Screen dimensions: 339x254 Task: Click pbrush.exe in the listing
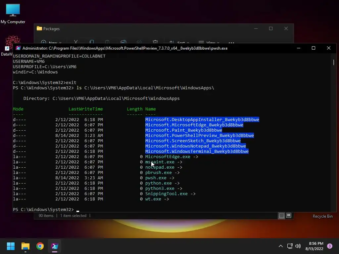[x=159, y=172]
